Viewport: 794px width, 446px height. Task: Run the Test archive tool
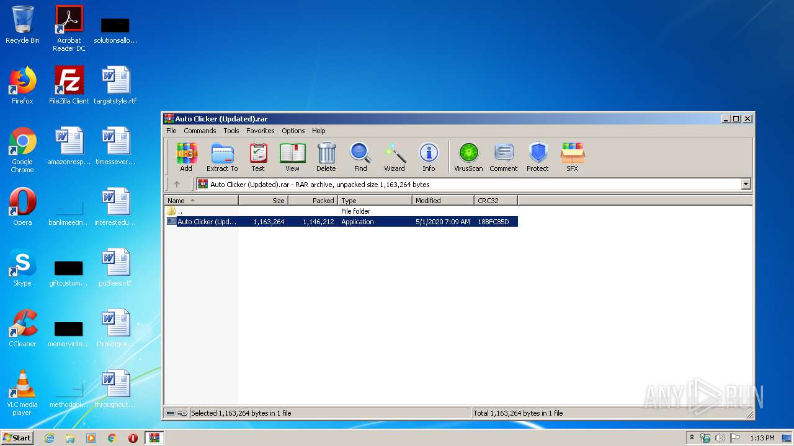258,157
